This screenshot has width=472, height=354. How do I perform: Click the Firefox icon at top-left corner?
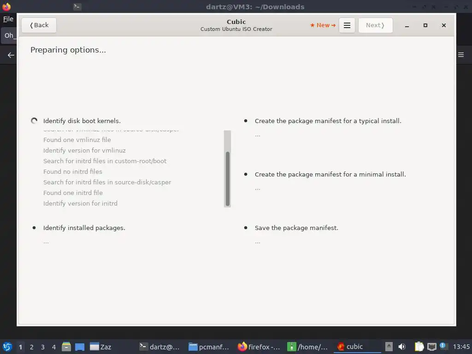pyautogui.click(x=6, y=6)
